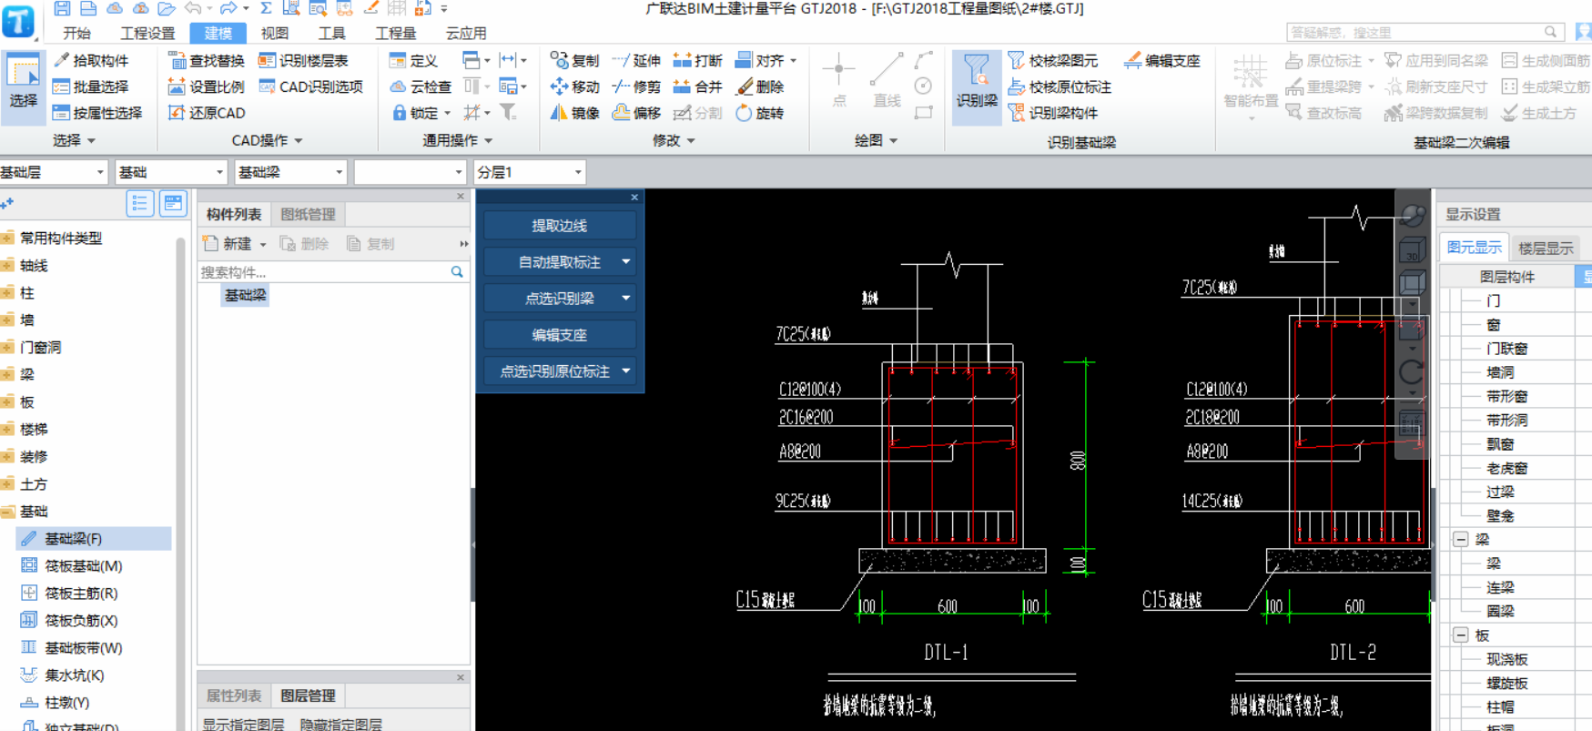Viewport: 1592px width, 731px height.
Task: Open the 工具 ribbon tab
Action: pos(331,34)
